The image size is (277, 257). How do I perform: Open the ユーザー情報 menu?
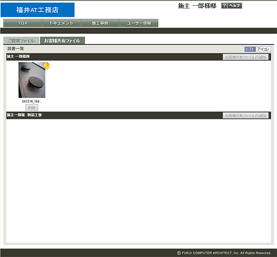point(139,23)
